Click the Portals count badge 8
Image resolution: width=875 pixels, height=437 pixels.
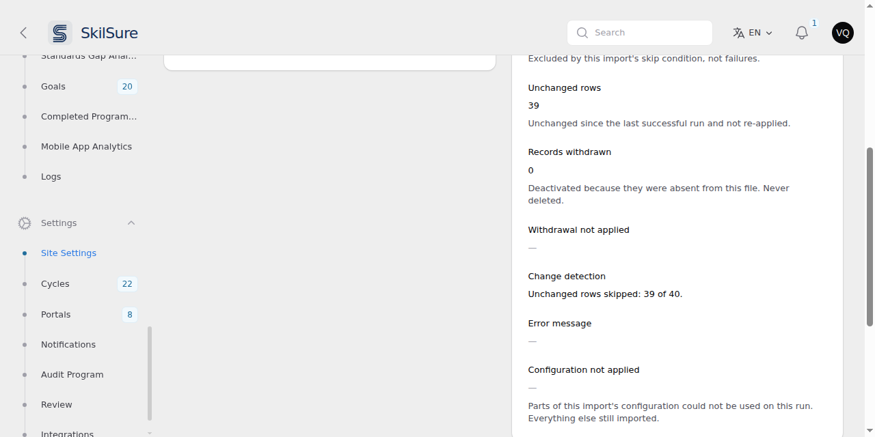(x=130, y=315)
